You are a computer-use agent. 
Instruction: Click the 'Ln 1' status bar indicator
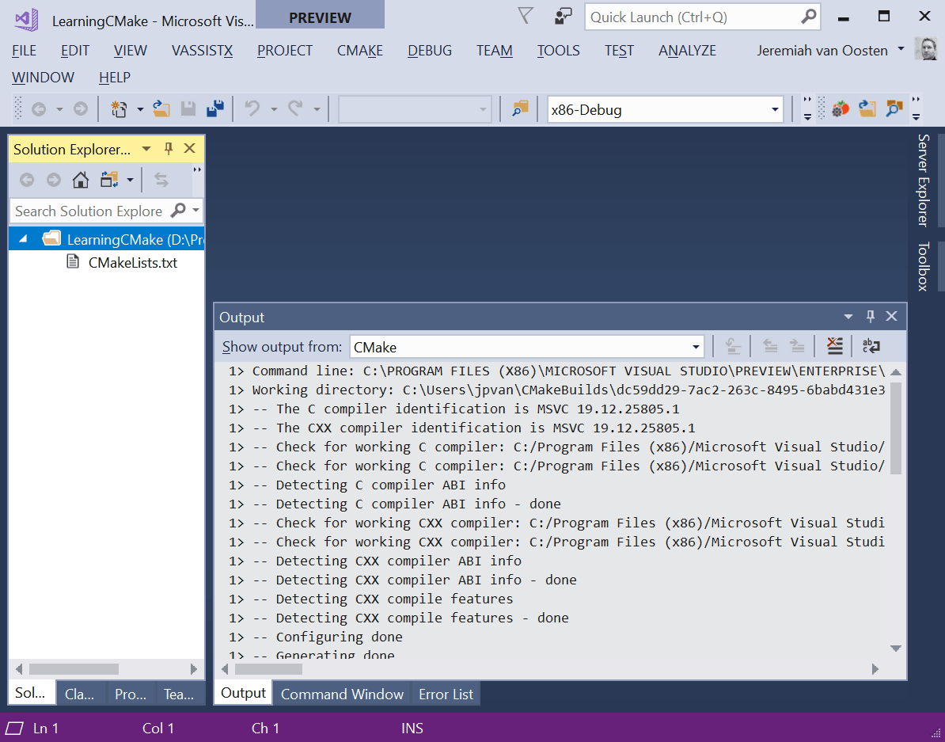point(46,728)
